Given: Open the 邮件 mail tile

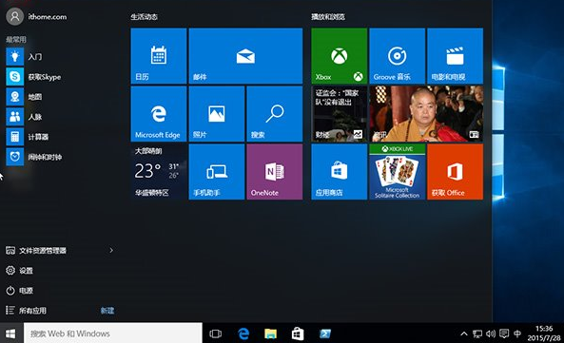Looking at the screenshot, I should click(x=245, y=56).
